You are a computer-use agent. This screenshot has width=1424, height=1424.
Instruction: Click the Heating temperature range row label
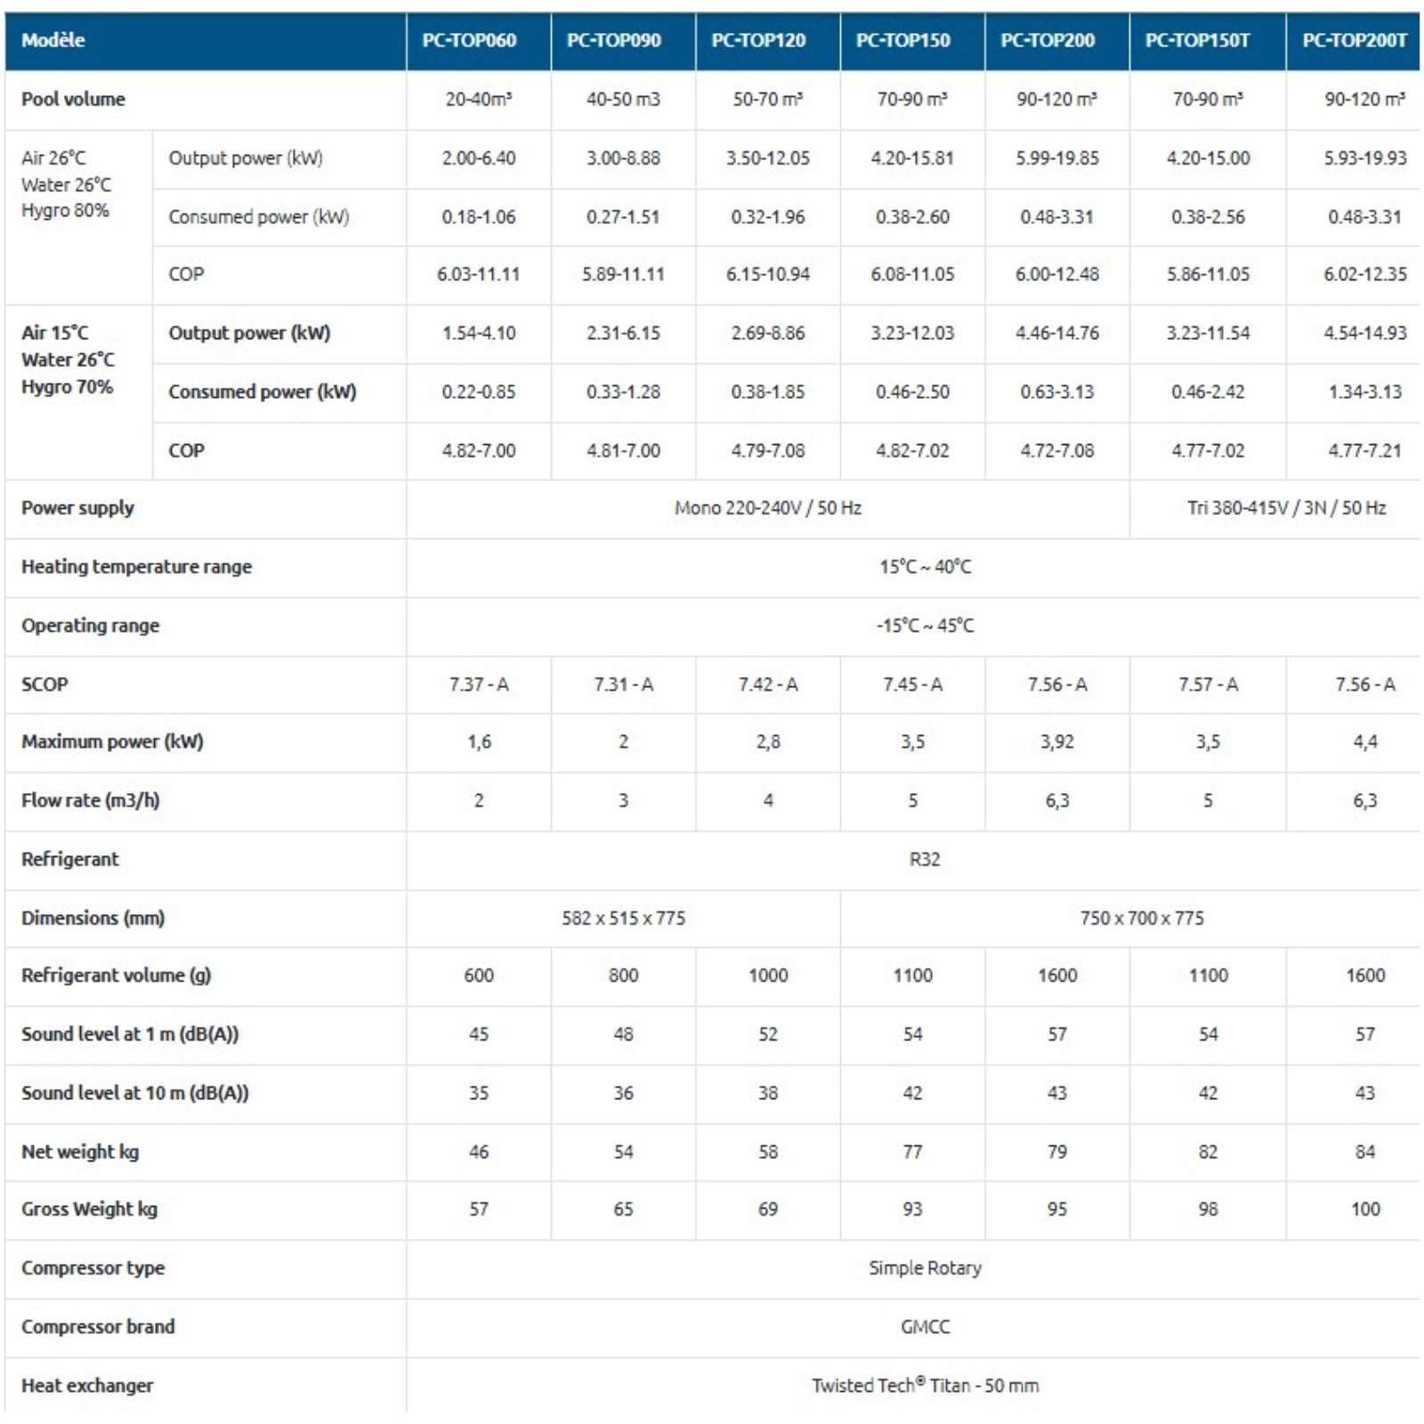tap(136, 567)
